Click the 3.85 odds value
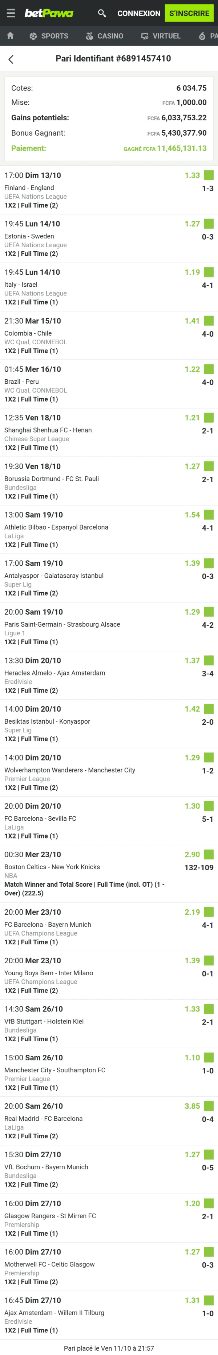The width and height of the screenshot is (218, 1355). tap(192, 1106)
